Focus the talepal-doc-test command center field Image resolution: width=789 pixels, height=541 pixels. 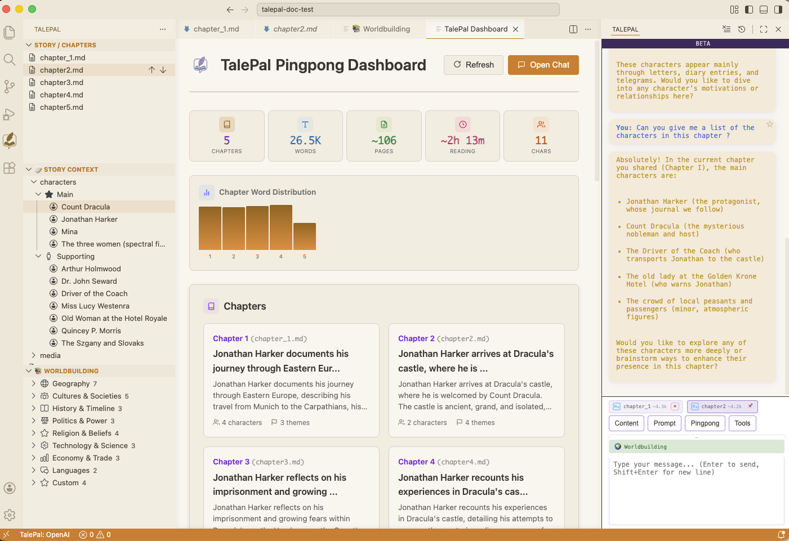pyautogui.click(x=408, y=10)
